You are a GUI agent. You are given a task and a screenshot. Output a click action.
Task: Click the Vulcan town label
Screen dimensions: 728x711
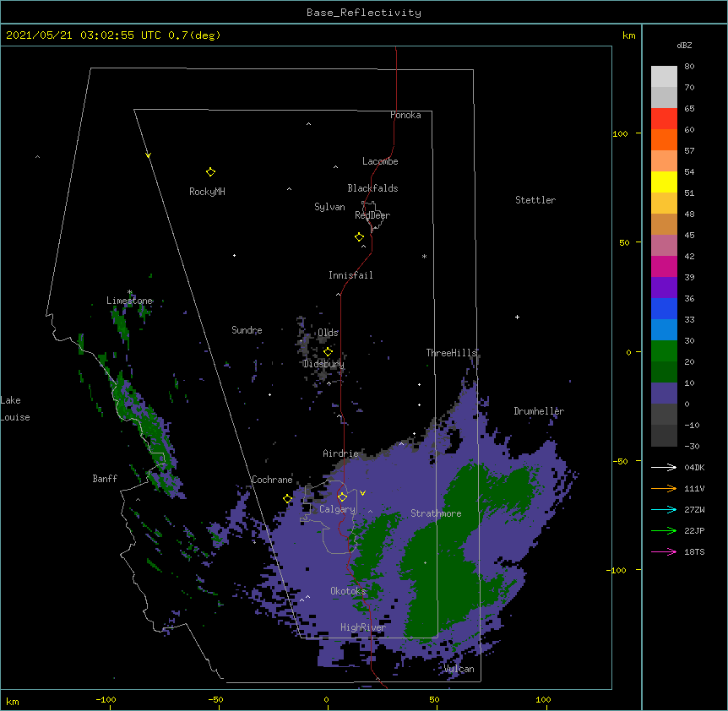[x=459, y=669]
